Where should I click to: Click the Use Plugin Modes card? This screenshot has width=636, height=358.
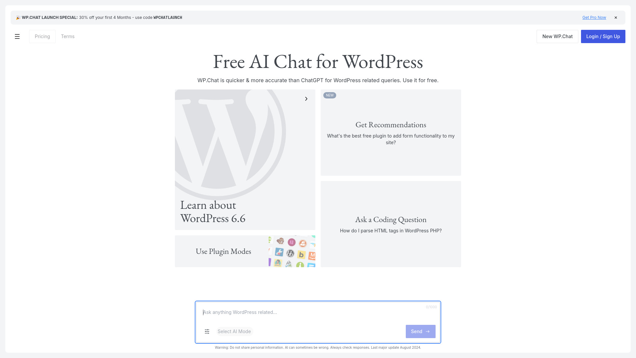(245, 251)
